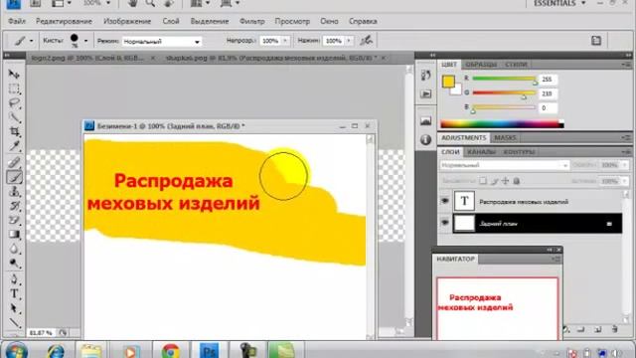Open the layer opacity dropdown arrow

pyautogui.click(x=624, y=165)
